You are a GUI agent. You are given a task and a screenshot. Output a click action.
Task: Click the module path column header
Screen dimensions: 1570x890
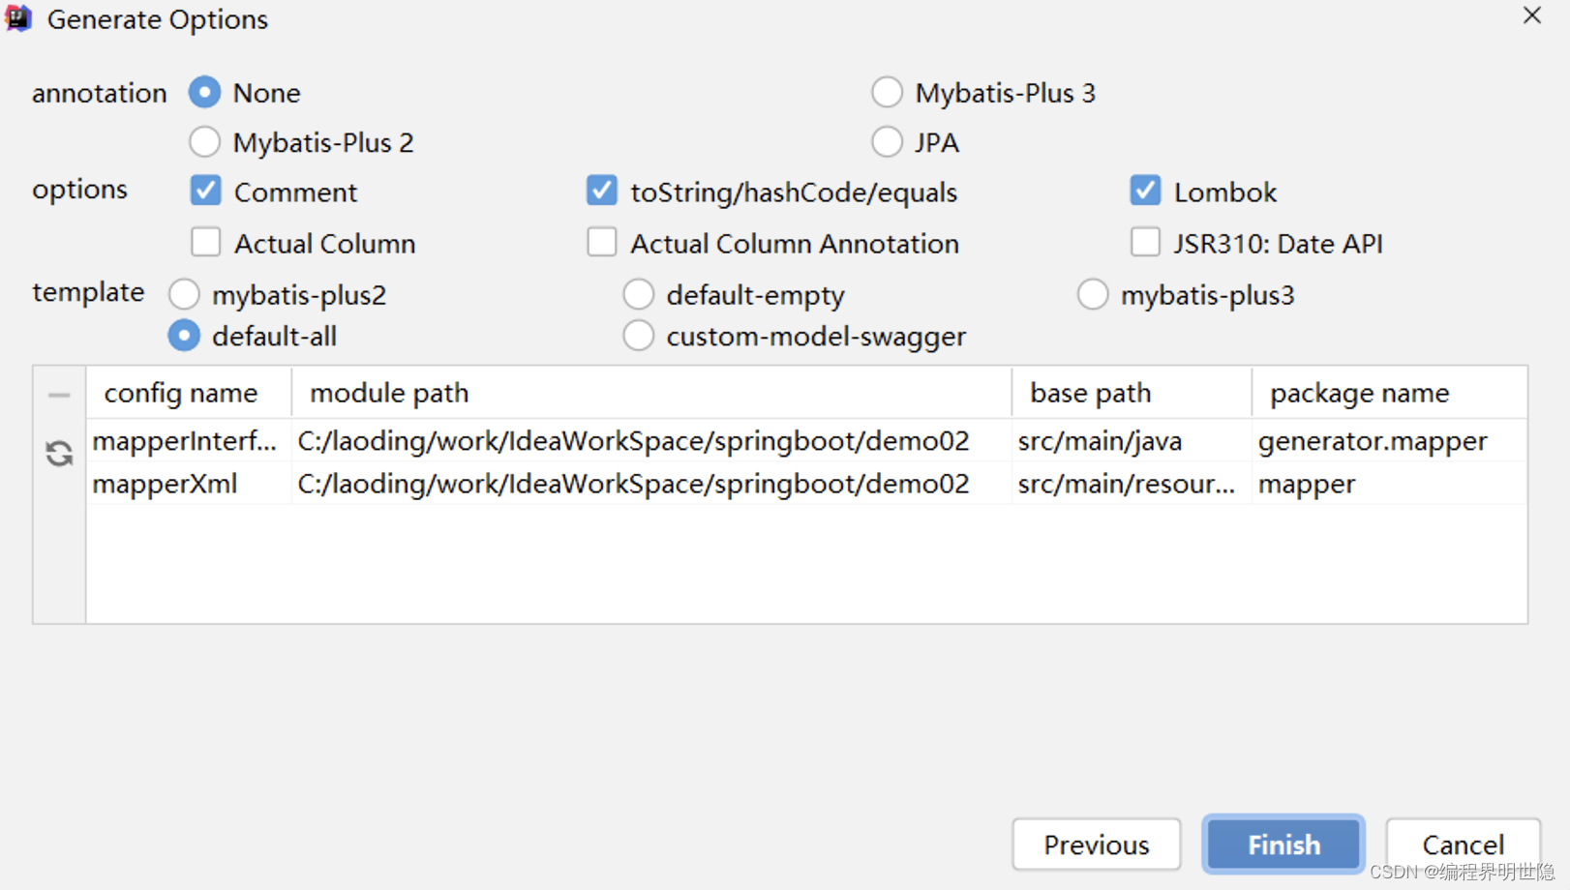click(x=651, y=393)
